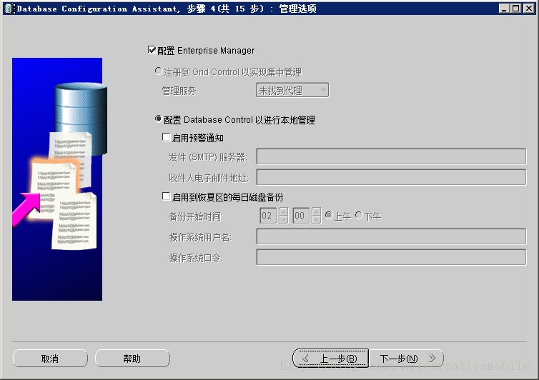
Task: Click the 帮助 button
Action: point(132,359)
